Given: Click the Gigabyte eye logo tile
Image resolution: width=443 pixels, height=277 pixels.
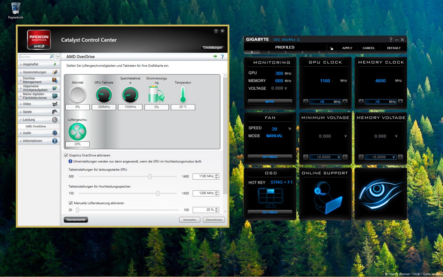Looking at the screenshot, I should [381, 194].
